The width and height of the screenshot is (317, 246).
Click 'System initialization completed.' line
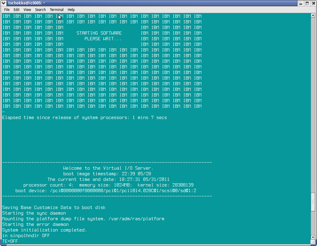[x=45, y=230]
